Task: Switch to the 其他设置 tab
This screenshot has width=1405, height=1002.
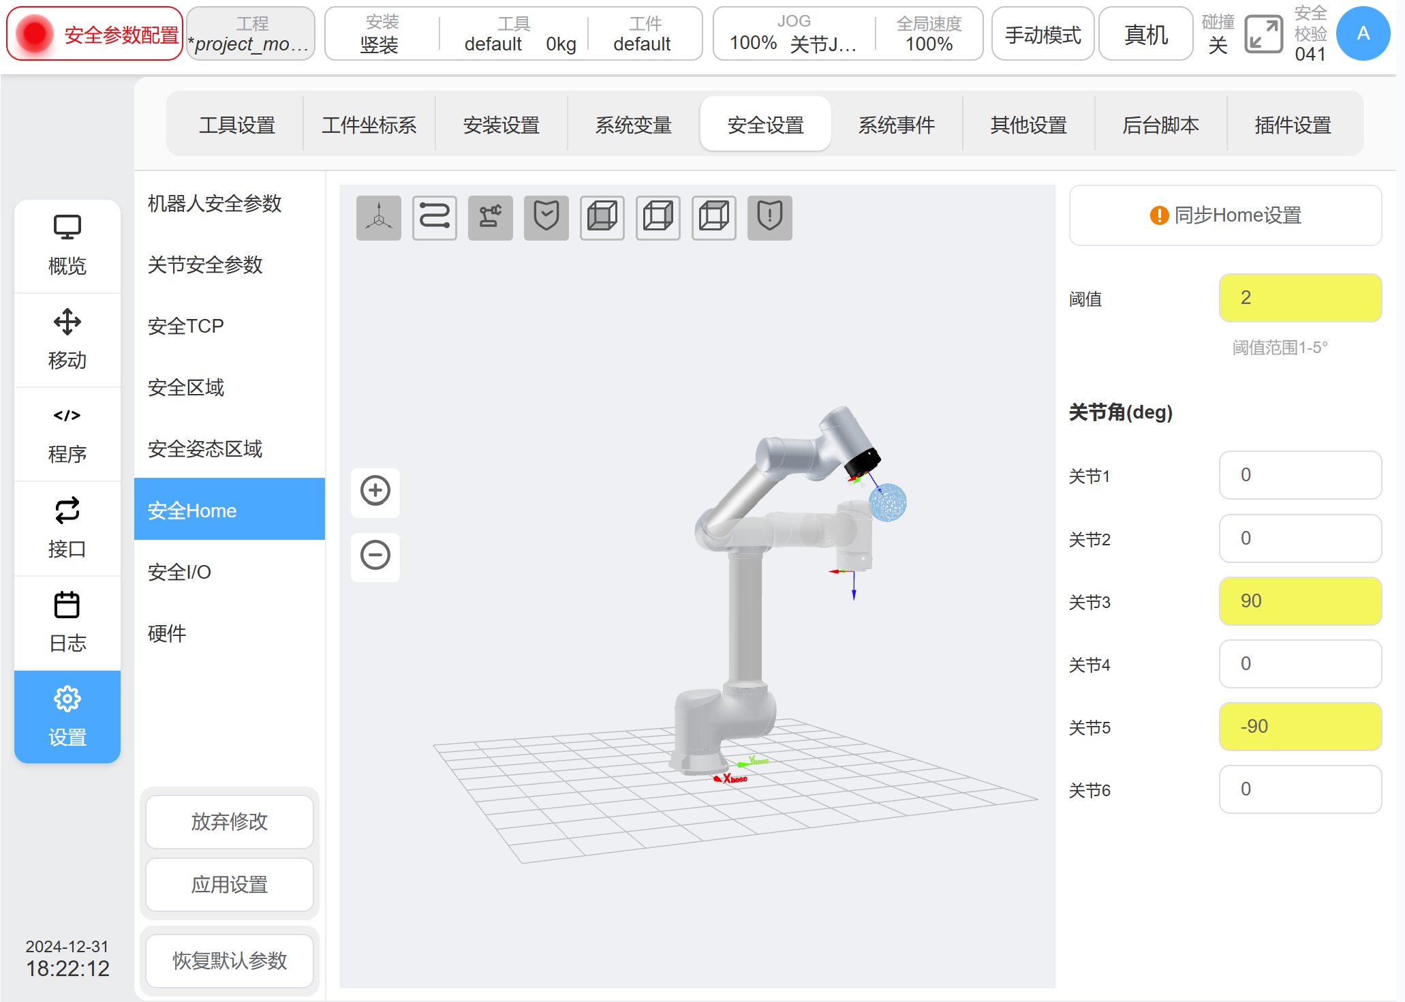Action: 1028,125
